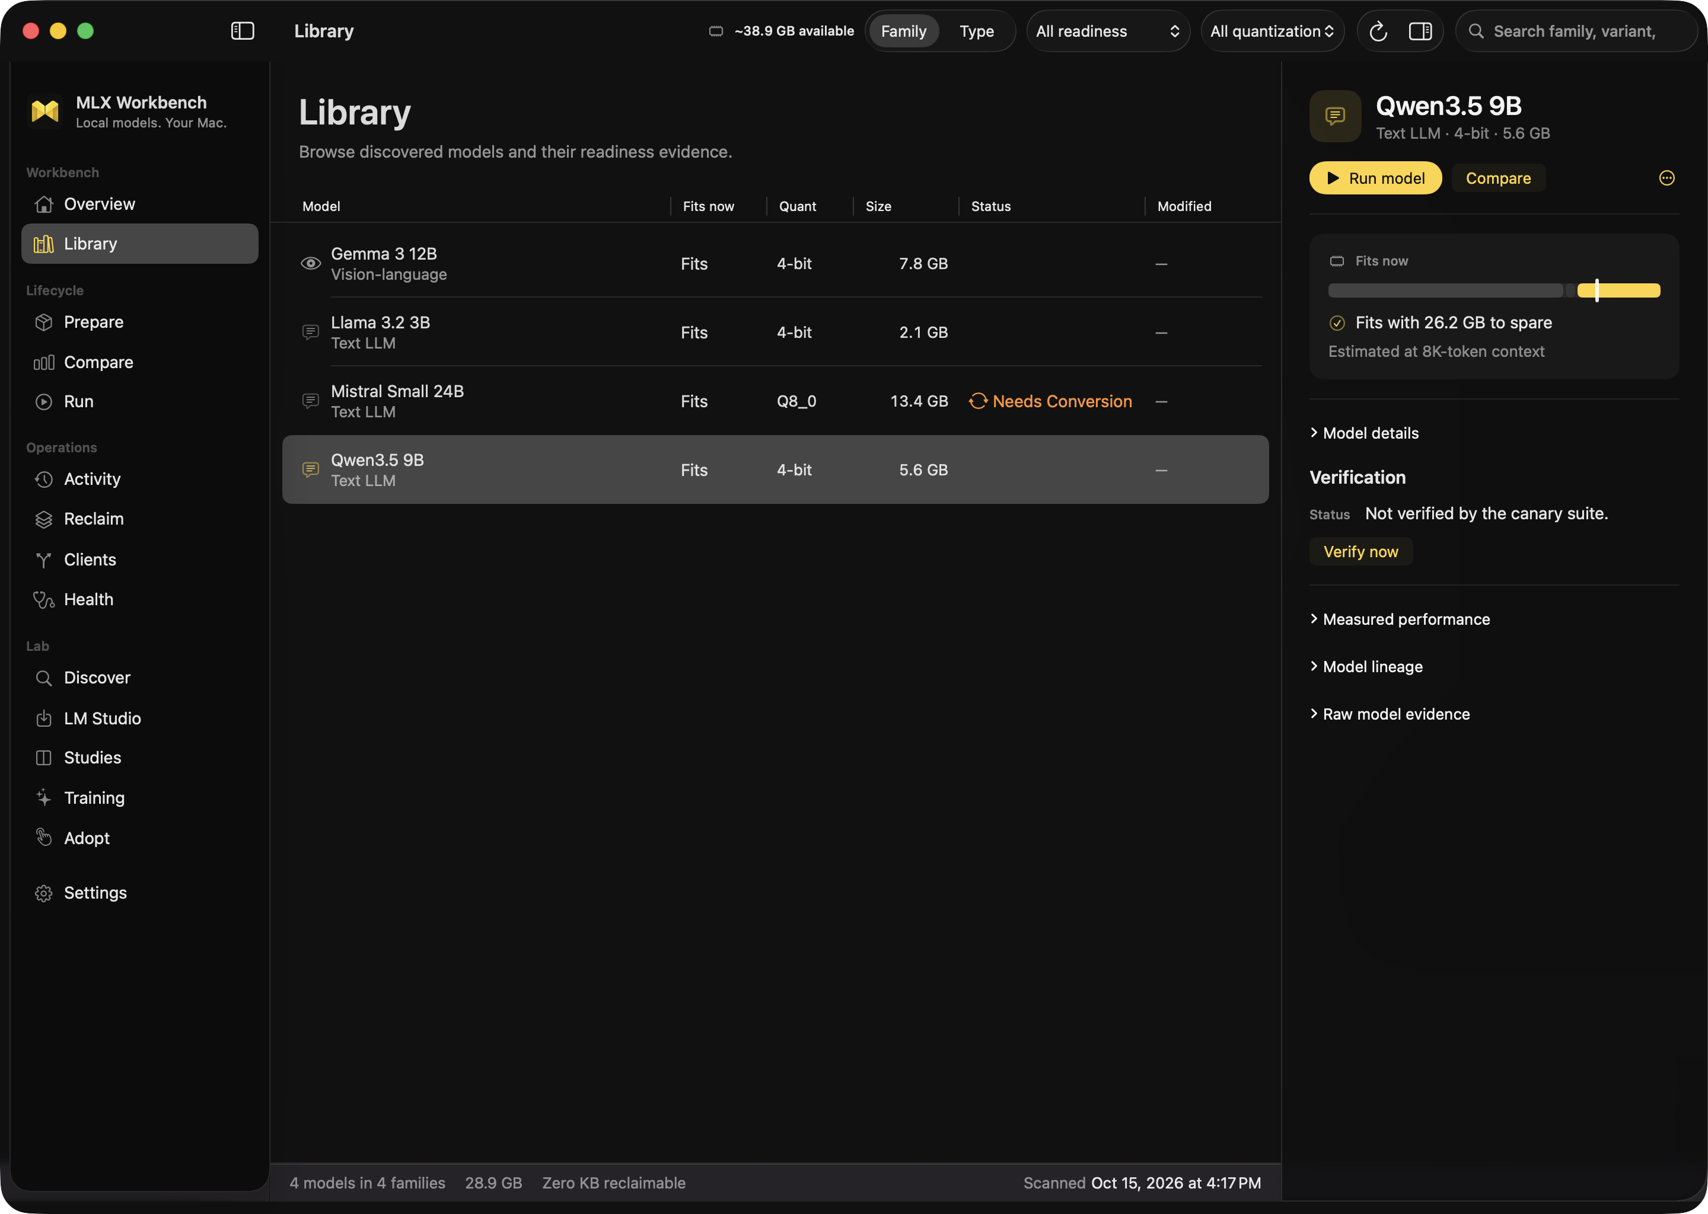Click the Mistral Small 24B chat icon
The width and height of the screenshot is (1708, 1214).
tap(310, 401)
